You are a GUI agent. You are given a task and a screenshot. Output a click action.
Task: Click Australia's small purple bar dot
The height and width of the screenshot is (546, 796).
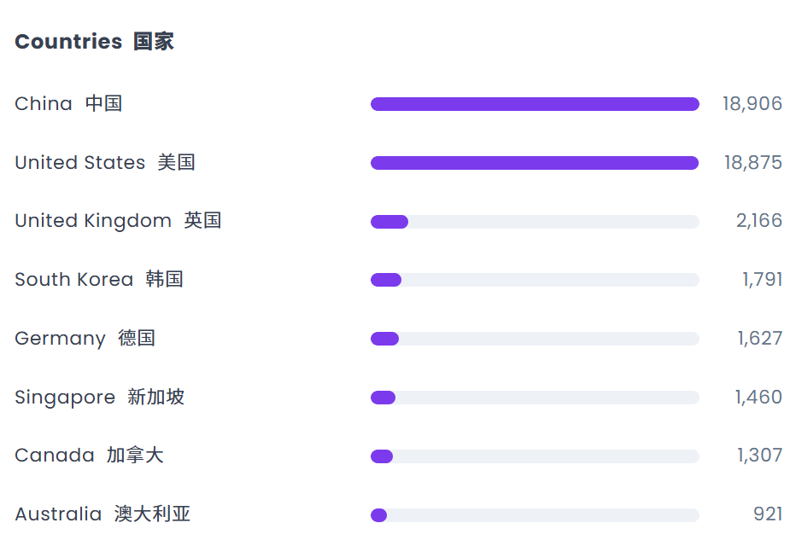tap(379, 515)
